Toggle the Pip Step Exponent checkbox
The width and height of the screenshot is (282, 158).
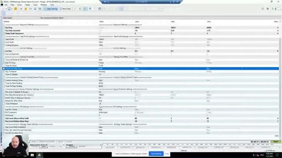[x=4, y=31]
